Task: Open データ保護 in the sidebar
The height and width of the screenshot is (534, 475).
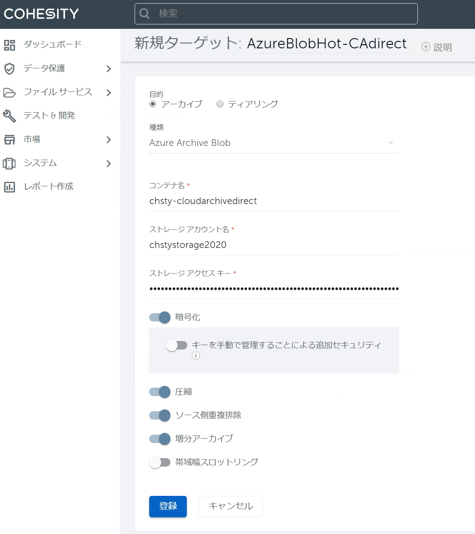Action: tap(44, 68)
